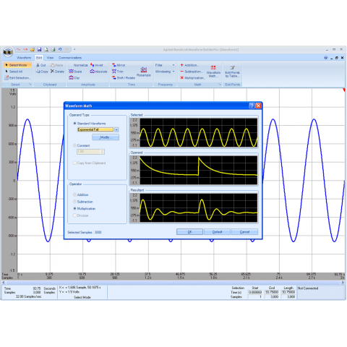Click the Trim tool icon
Image resolution: width=347 pixels, height=347 pixels.
pos(114,72)
